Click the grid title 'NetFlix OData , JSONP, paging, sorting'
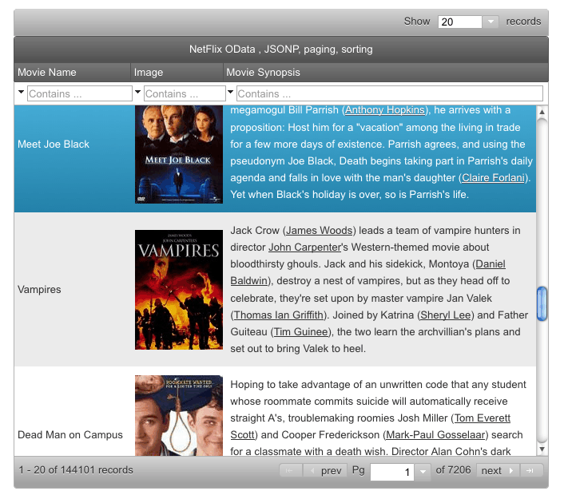Screen dimensions: 572x495 point(281,49)
